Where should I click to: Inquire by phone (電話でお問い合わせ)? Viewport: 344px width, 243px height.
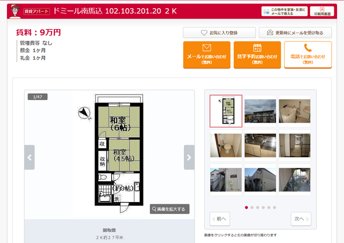(308, 55)
